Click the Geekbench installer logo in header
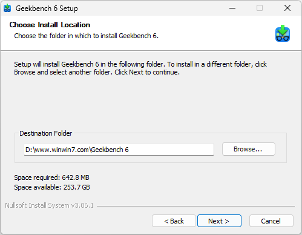302x235 pixels. [x=283, y=33]
